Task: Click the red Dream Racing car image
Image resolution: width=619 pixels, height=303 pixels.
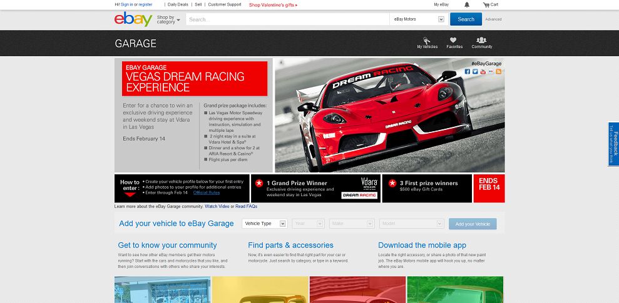Action: pos(390,116)
